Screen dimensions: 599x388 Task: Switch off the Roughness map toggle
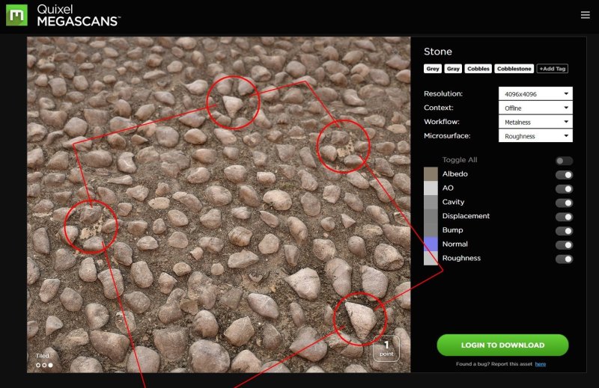pos(564,259)
